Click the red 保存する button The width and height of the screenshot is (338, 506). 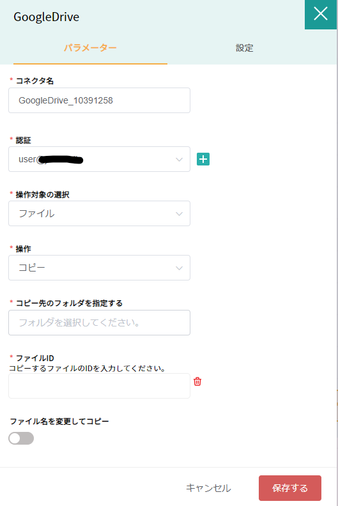(290, 488)
